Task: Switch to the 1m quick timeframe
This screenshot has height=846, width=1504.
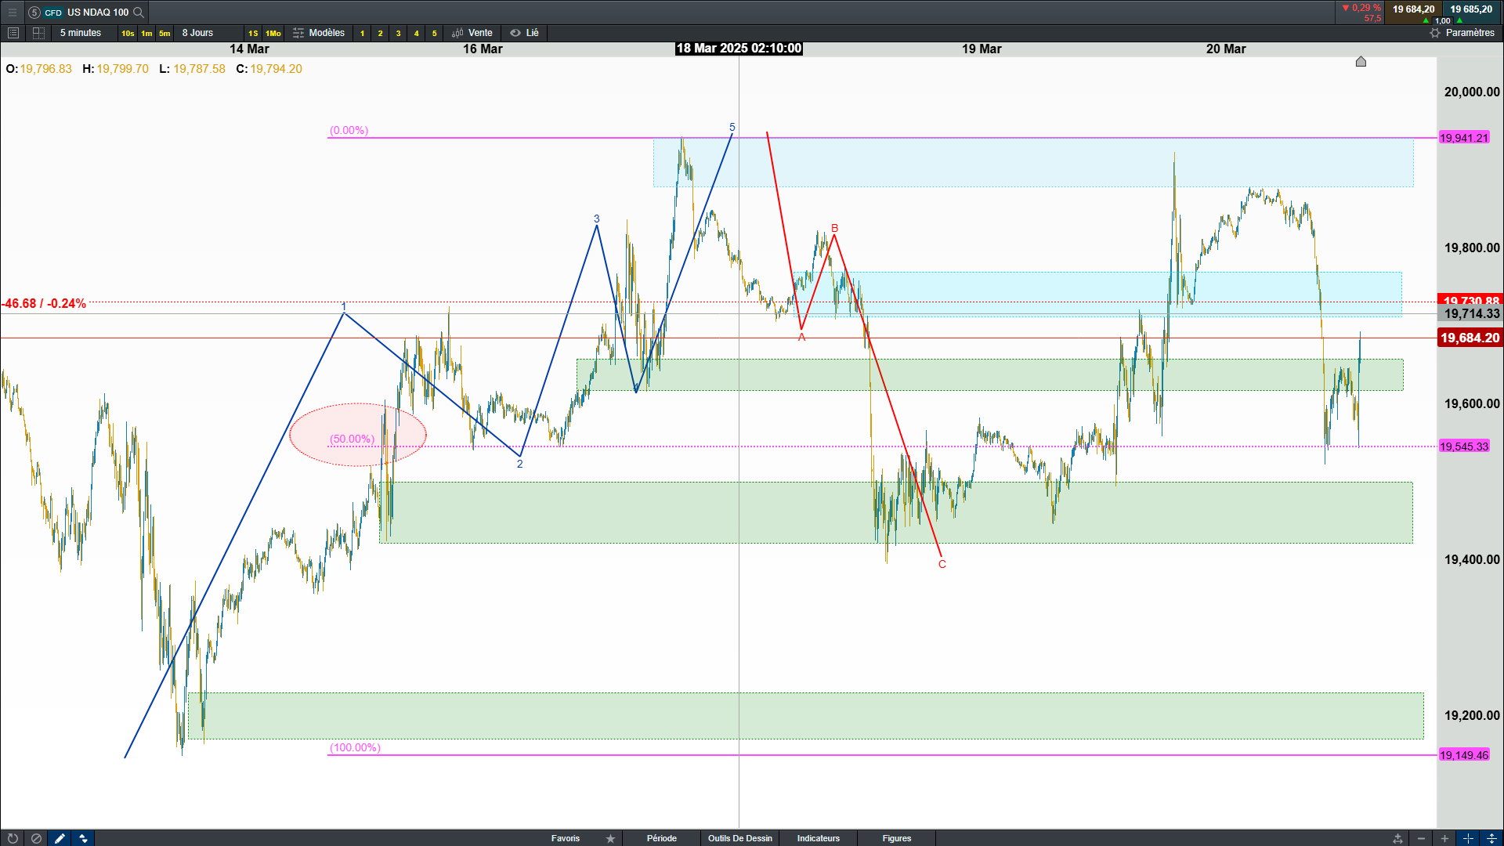Action: 146,33
